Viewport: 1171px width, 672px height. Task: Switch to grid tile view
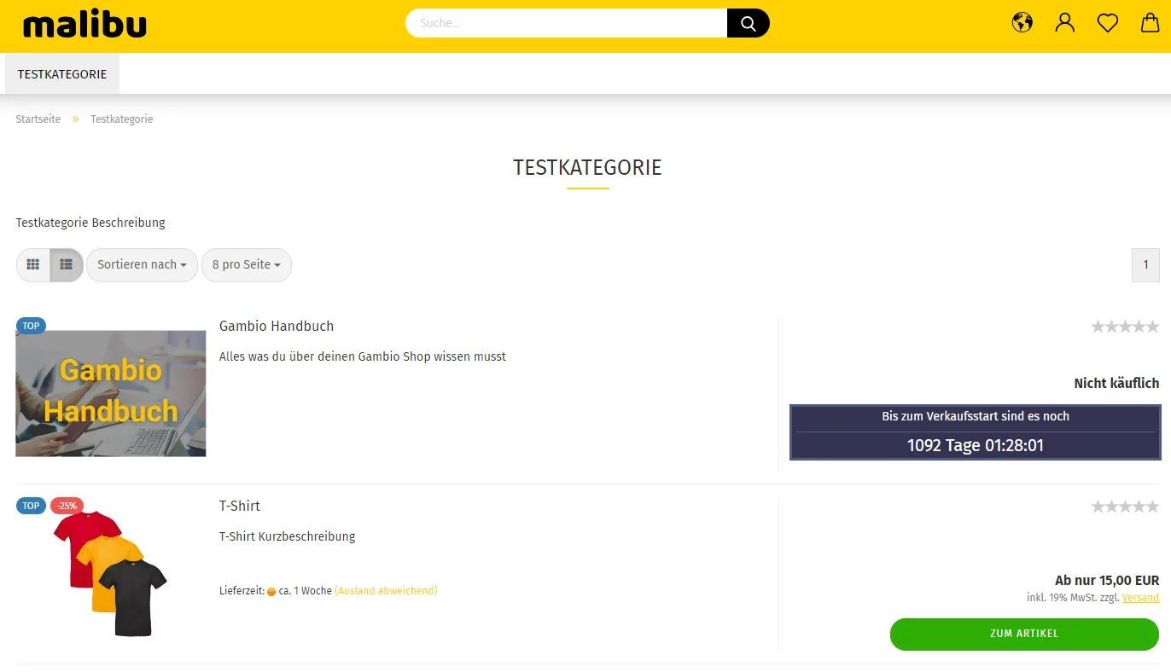(x=33, y=265)
